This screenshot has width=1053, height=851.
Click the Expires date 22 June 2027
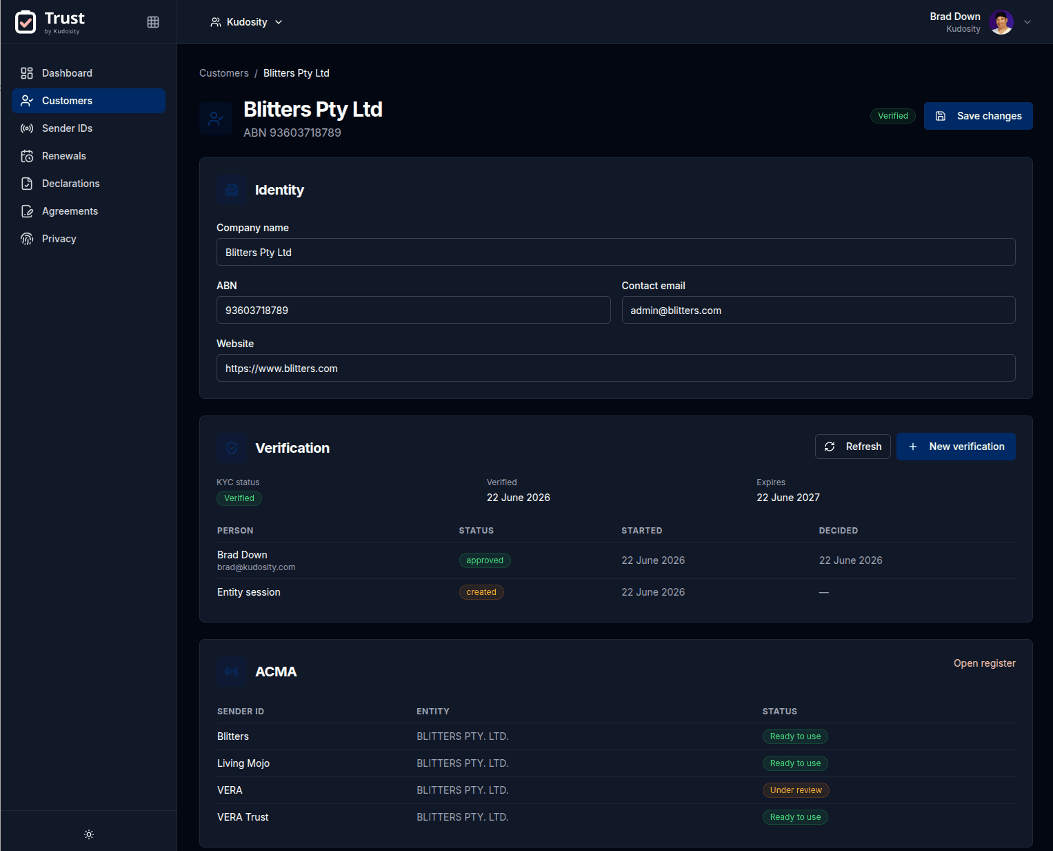(x=788, y=498)
